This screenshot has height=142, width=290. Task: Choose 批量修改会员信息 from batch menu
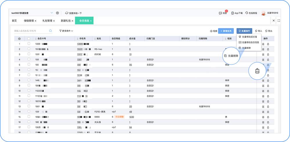point(249,42)
